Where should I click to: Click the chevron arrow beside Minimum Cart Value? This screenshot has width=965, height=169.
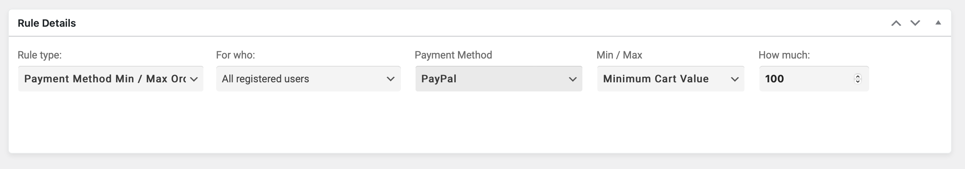click(x=735, y=79)
